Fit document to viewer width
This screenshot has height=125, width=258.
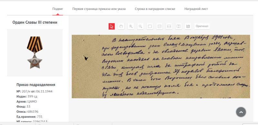pos(169,26)
